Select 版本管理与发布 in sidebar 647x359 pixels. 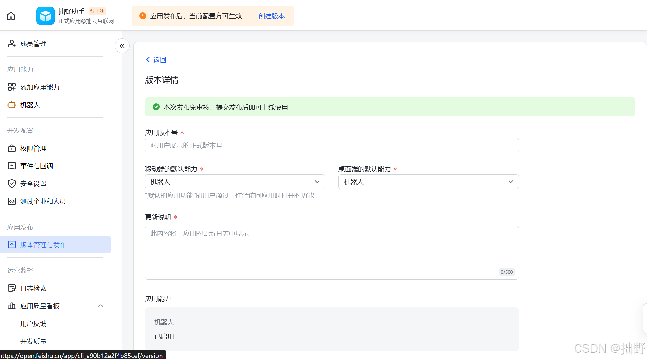pos(43,245)
